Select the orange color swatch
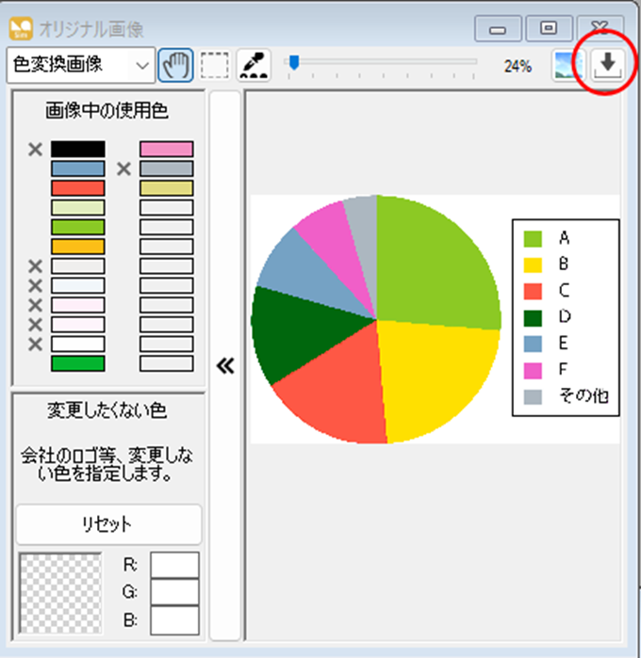 (x=77, y=247)
